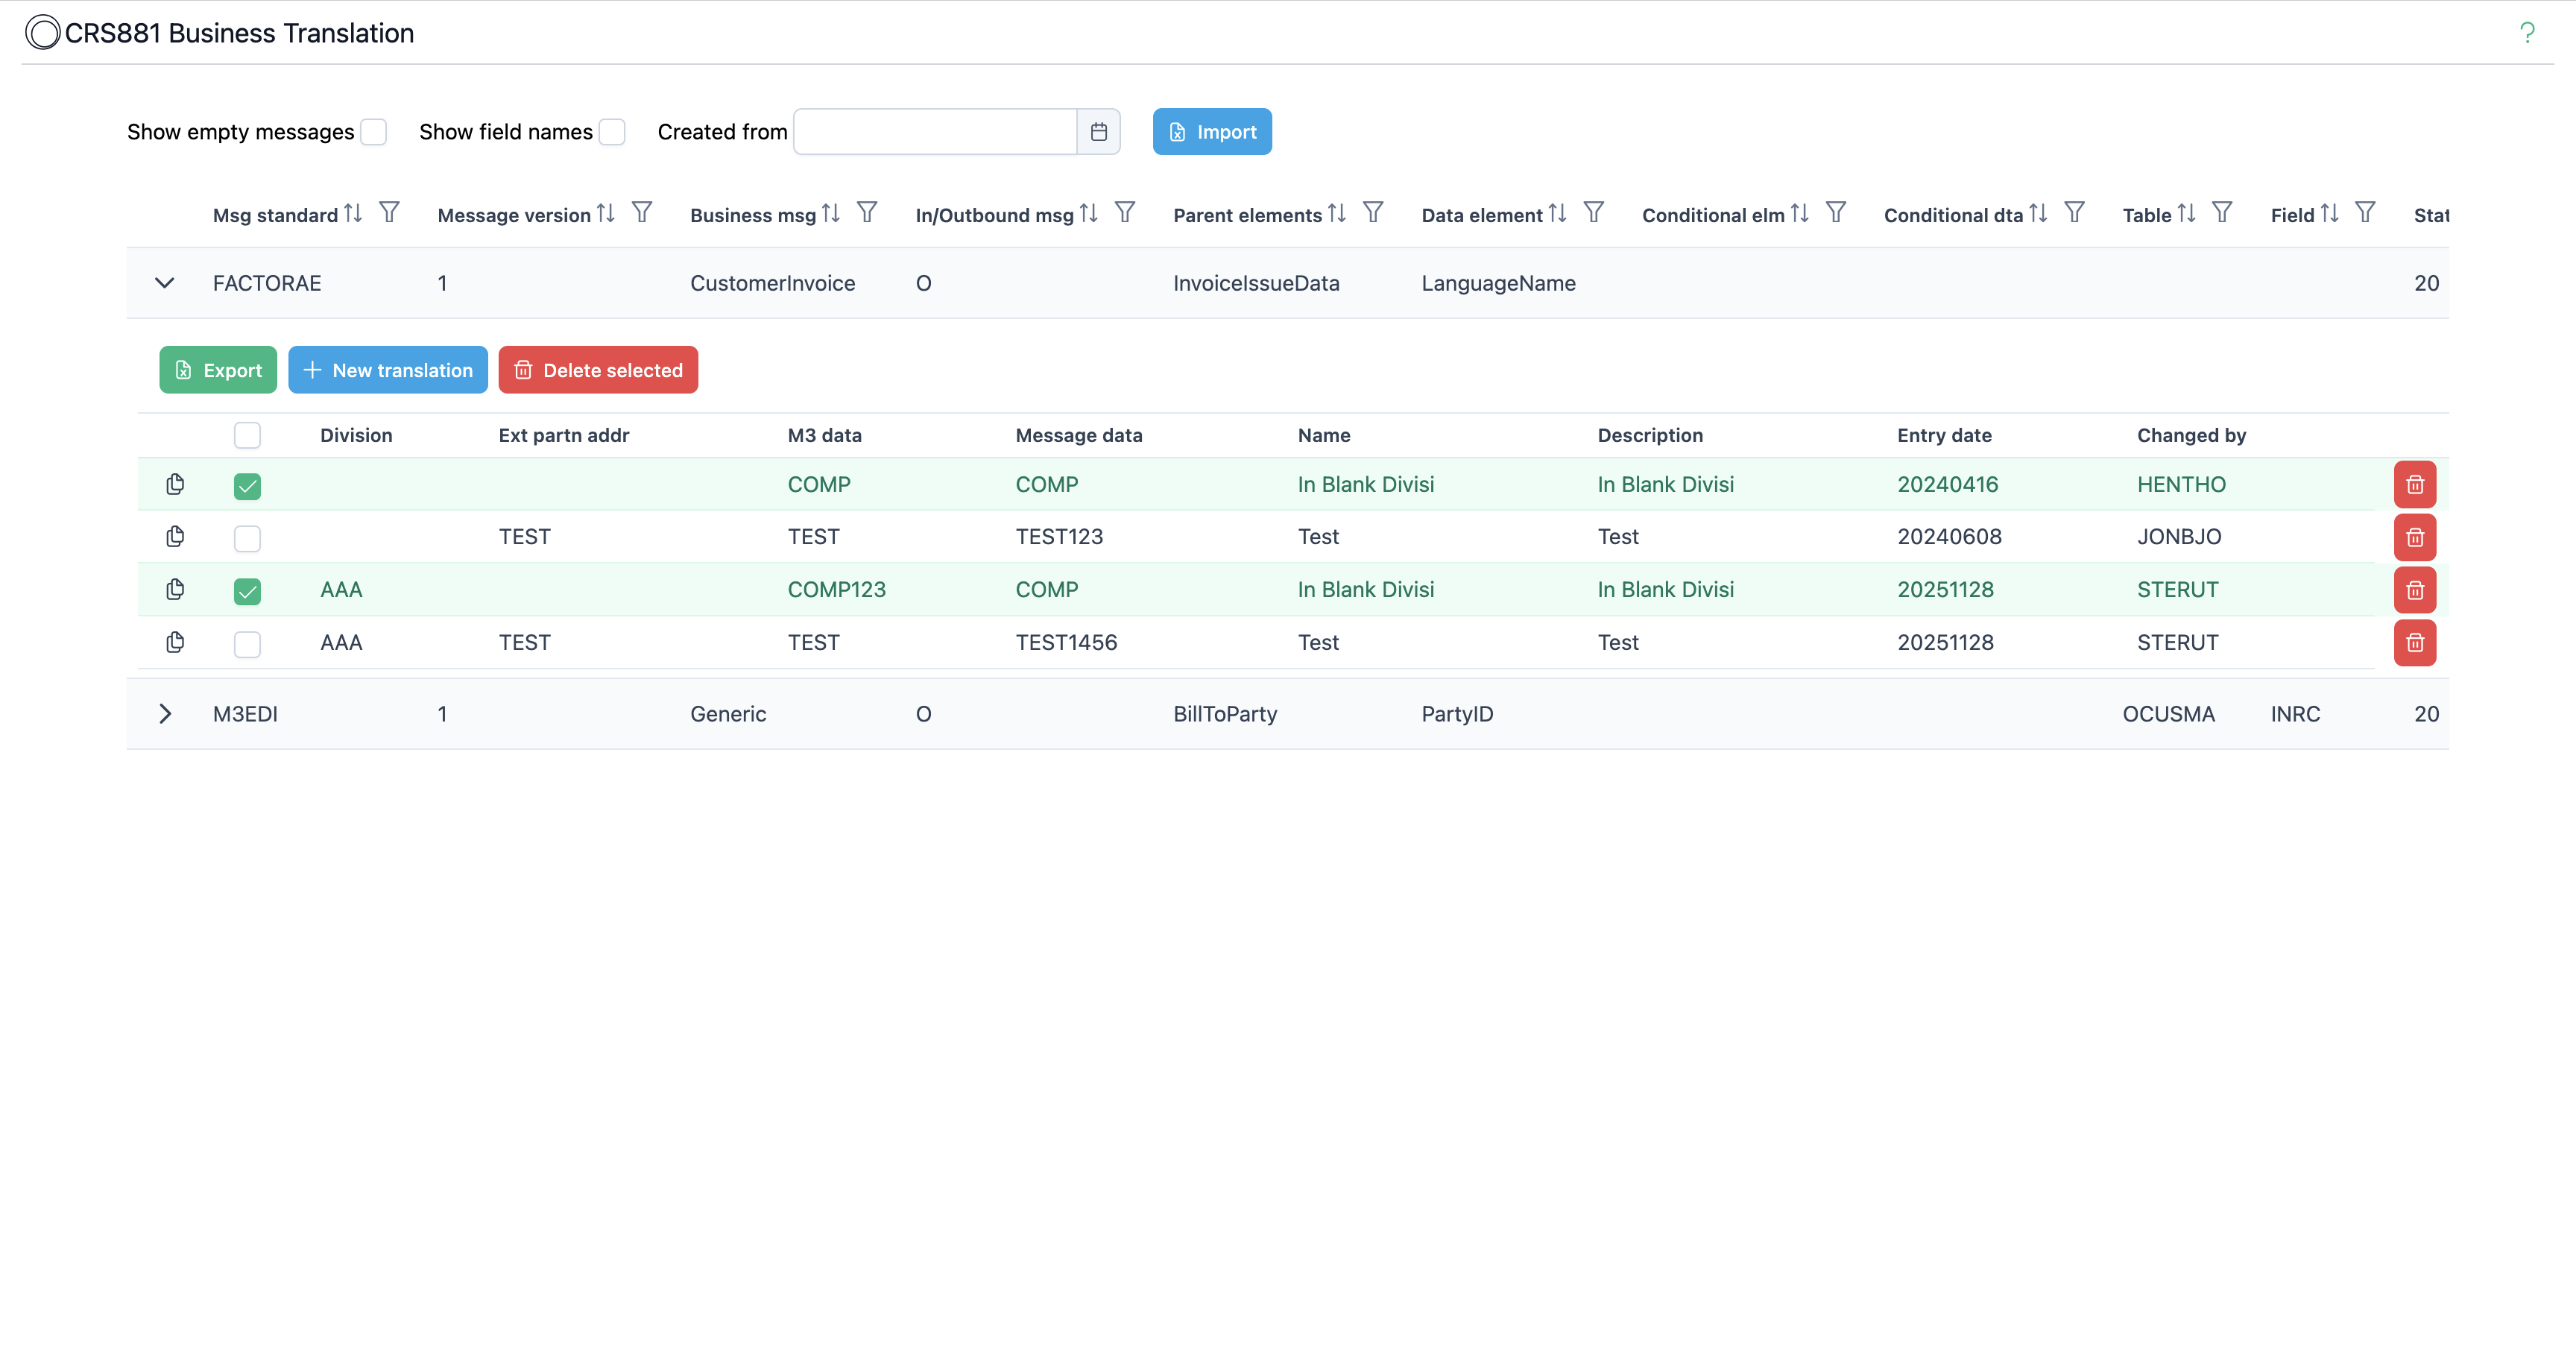
Task: Click the Created from date field
Action: (935, 131)
